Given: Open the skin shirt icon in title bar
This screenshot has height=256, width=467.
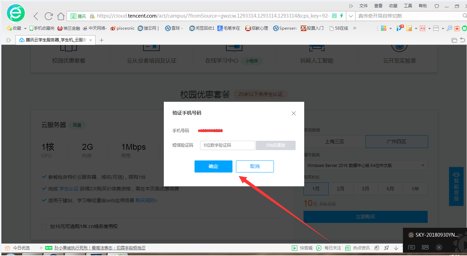Looking at the screenshot, I should point(437,6).
